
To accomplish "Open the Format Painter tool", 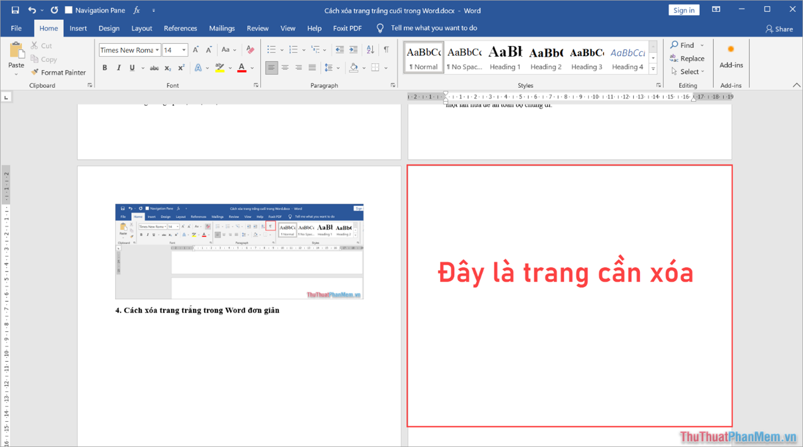I will (60, 72).
